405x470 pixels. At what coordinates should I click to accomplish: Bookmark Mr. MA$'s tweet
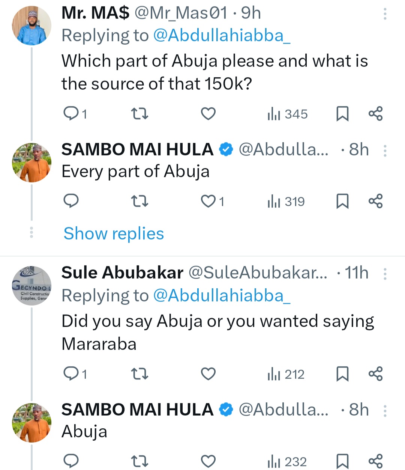click(342, 113)
